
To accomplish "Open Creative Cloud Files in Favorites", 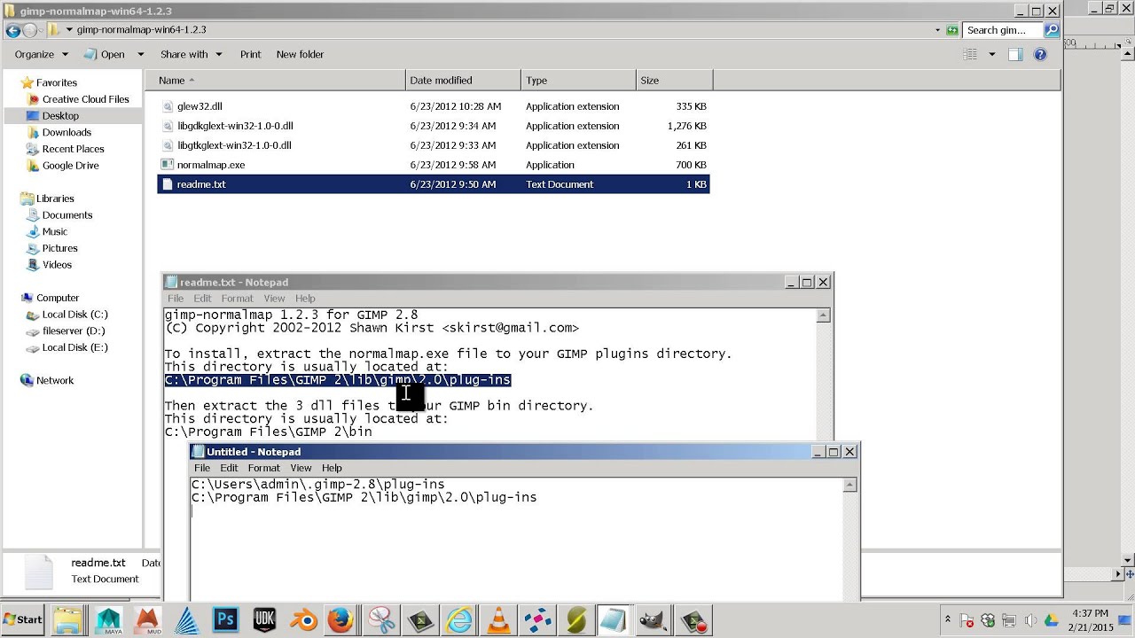I will (x=85, y=99).
